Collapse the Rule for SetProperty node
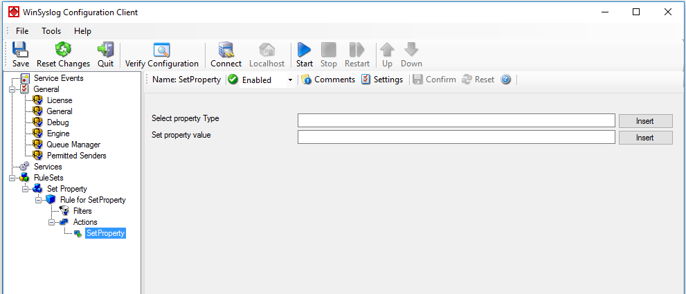 [38, 200]
